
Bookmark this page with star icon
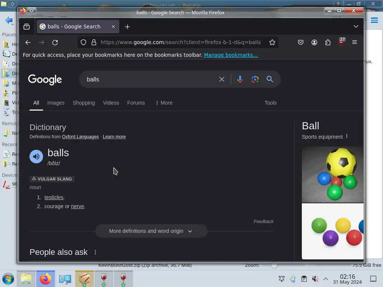tap(272, 43)
